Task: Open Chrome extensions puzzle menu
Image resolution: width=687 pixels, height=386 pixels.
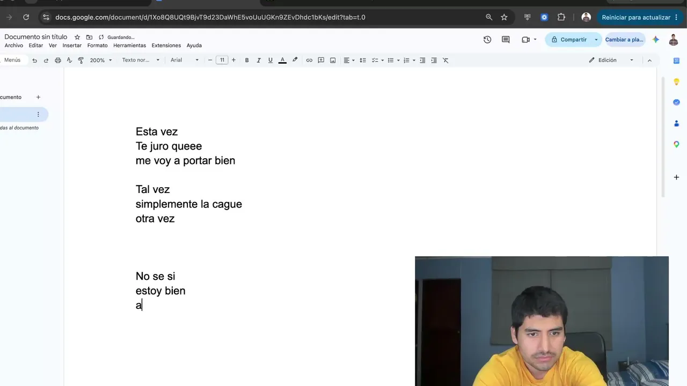Action: coord(561,17)
